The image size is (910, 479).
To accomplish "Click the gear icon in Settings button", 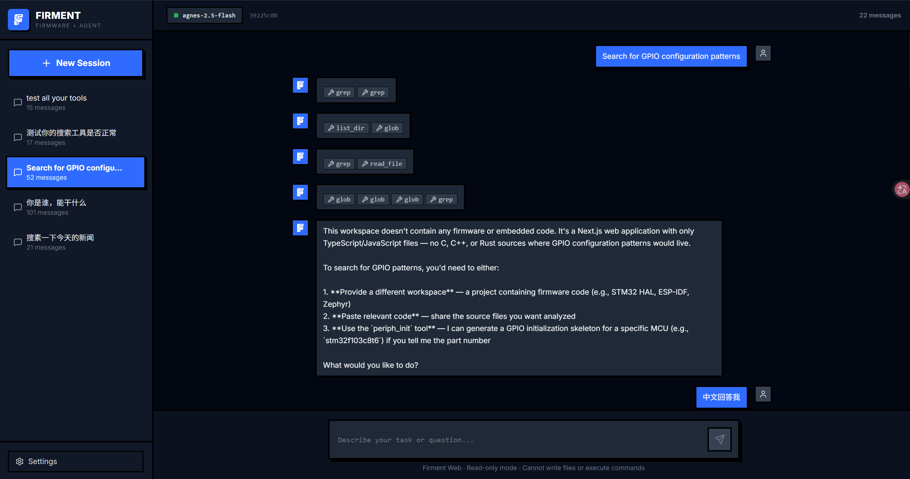I will pos(20,462).
